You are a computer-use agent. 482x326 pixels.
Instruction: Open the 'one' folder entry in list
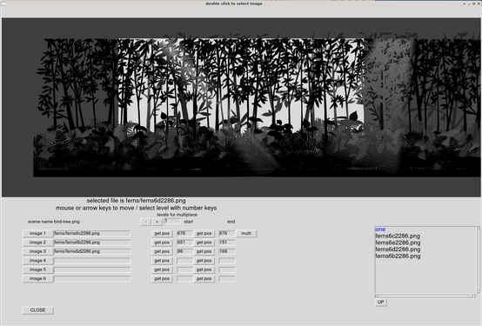(380, 230)
